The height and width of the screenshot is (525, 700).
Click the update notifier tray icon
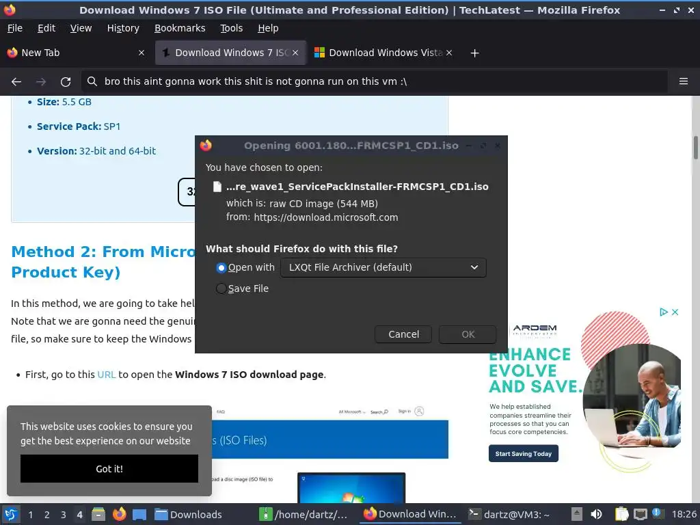[658, 513]
